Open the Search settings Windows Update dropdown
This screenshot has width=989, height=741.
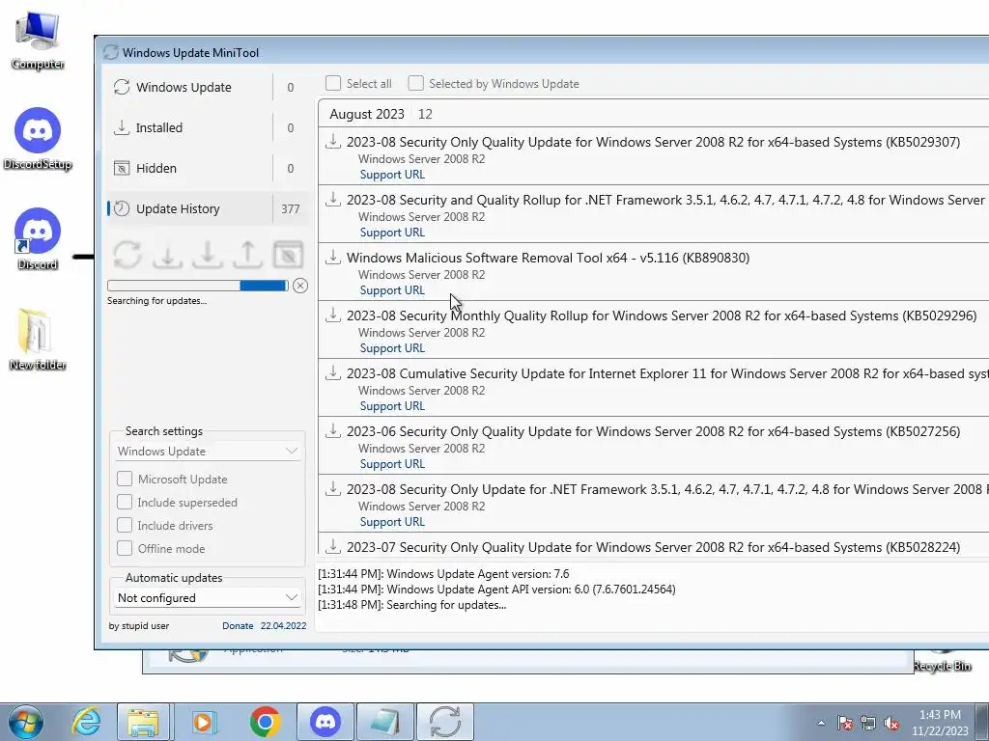pos(208,452)
